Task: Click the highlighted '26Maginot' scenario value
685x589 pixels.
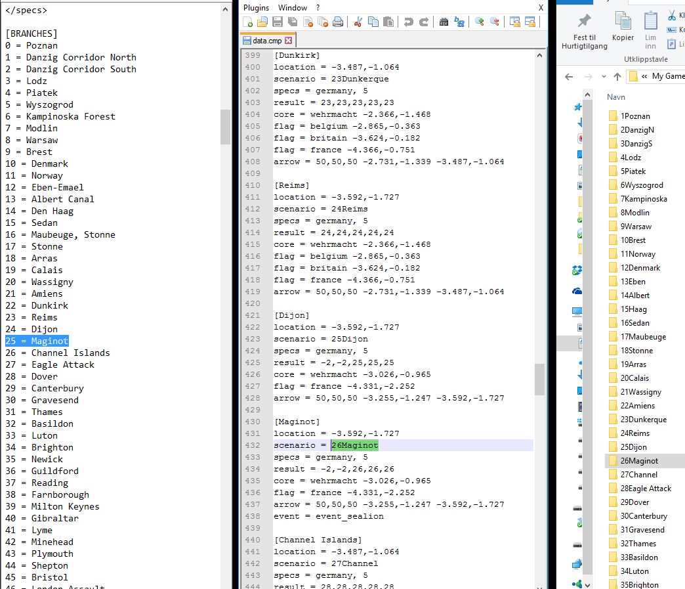Action: [x=355, y=445]
